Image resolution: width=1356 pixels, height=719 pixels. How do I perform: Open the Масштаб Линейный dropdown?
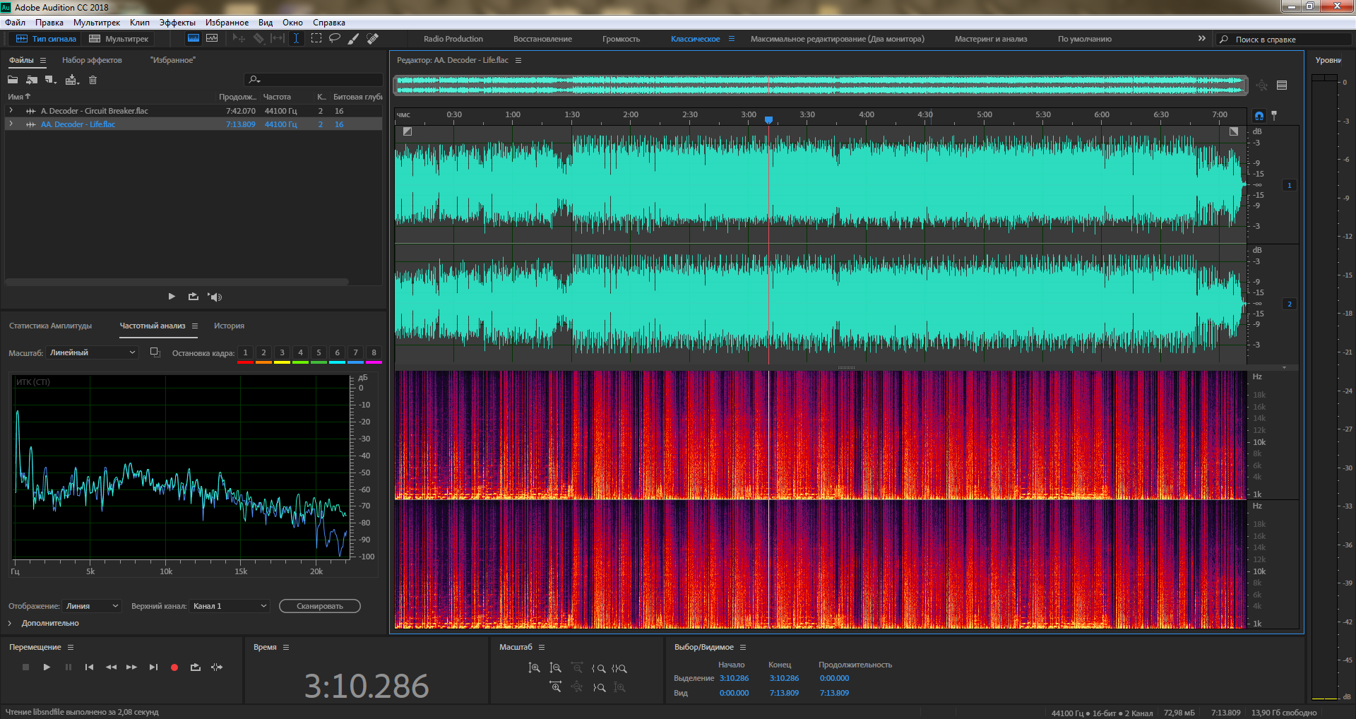pyautogui.click(x=92, y=352)
